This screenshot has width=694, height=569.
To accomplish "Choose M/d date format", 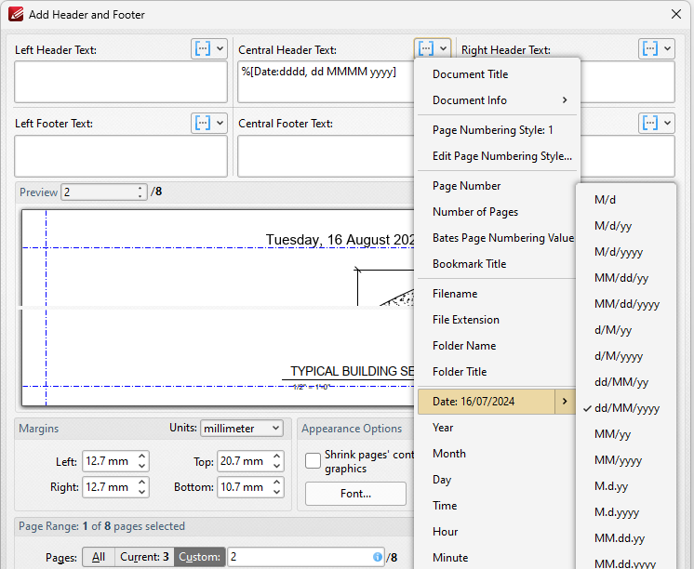I will [626, 200].
